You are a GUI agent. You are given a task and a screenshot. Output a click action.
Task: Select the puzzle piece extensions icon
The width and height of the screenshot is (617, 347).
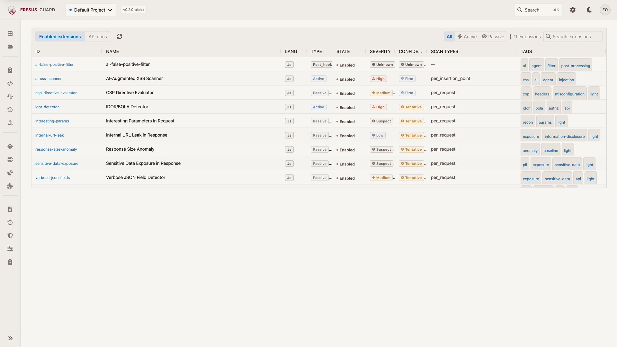point(10,186)
